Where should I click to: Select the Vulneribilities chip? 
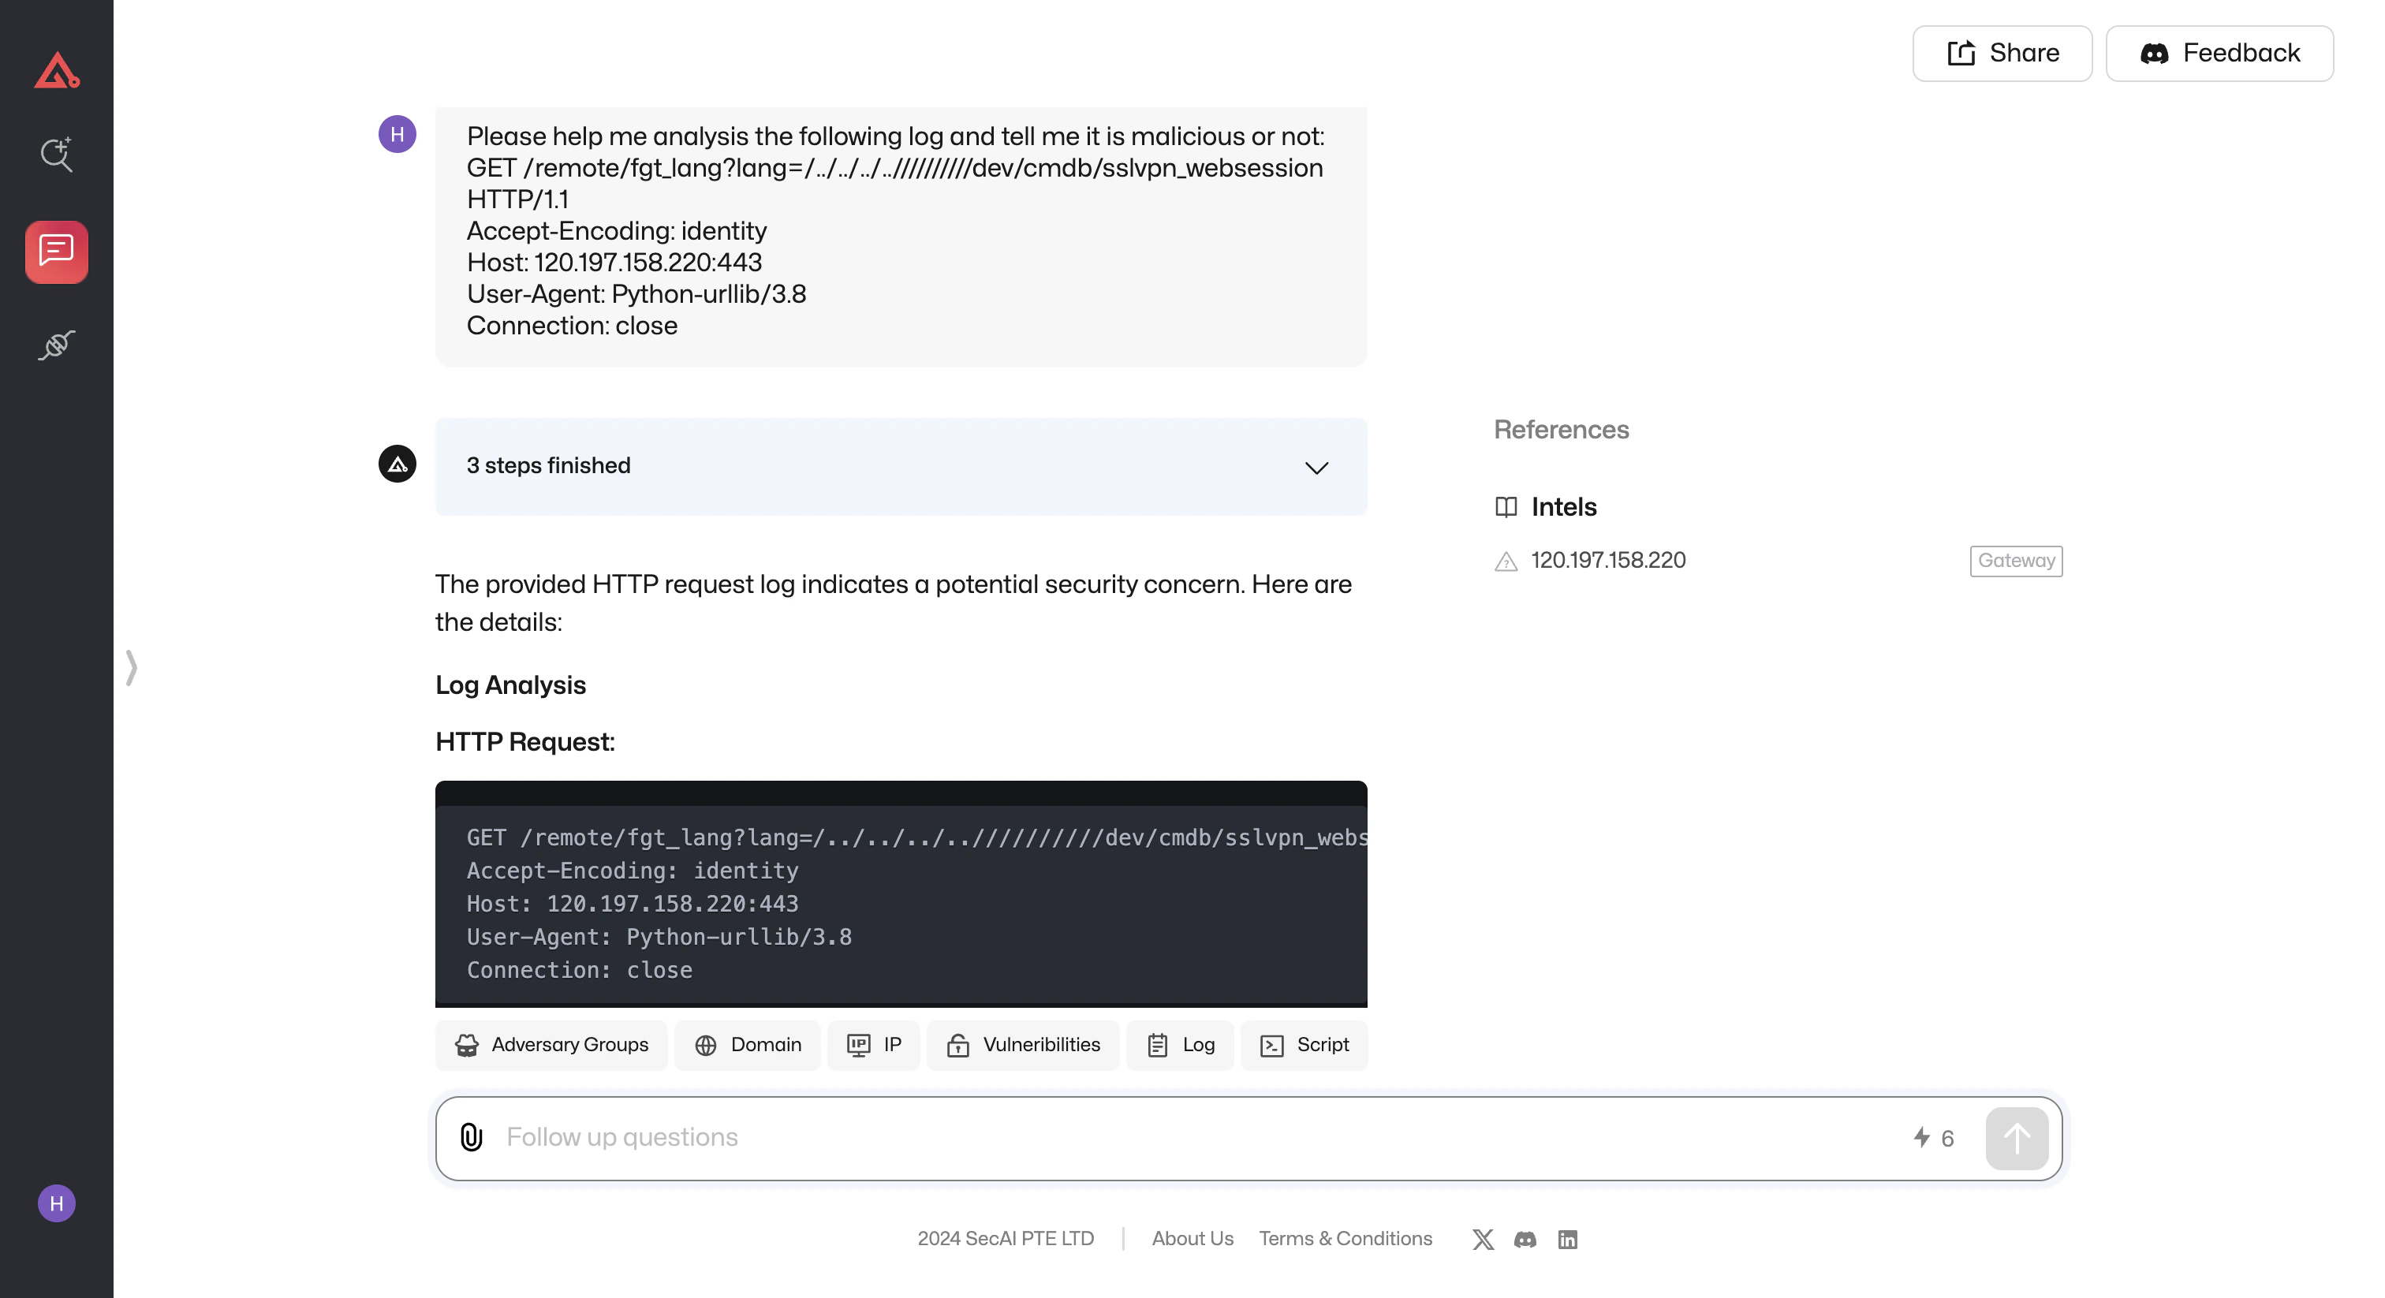[1023, 1045]
